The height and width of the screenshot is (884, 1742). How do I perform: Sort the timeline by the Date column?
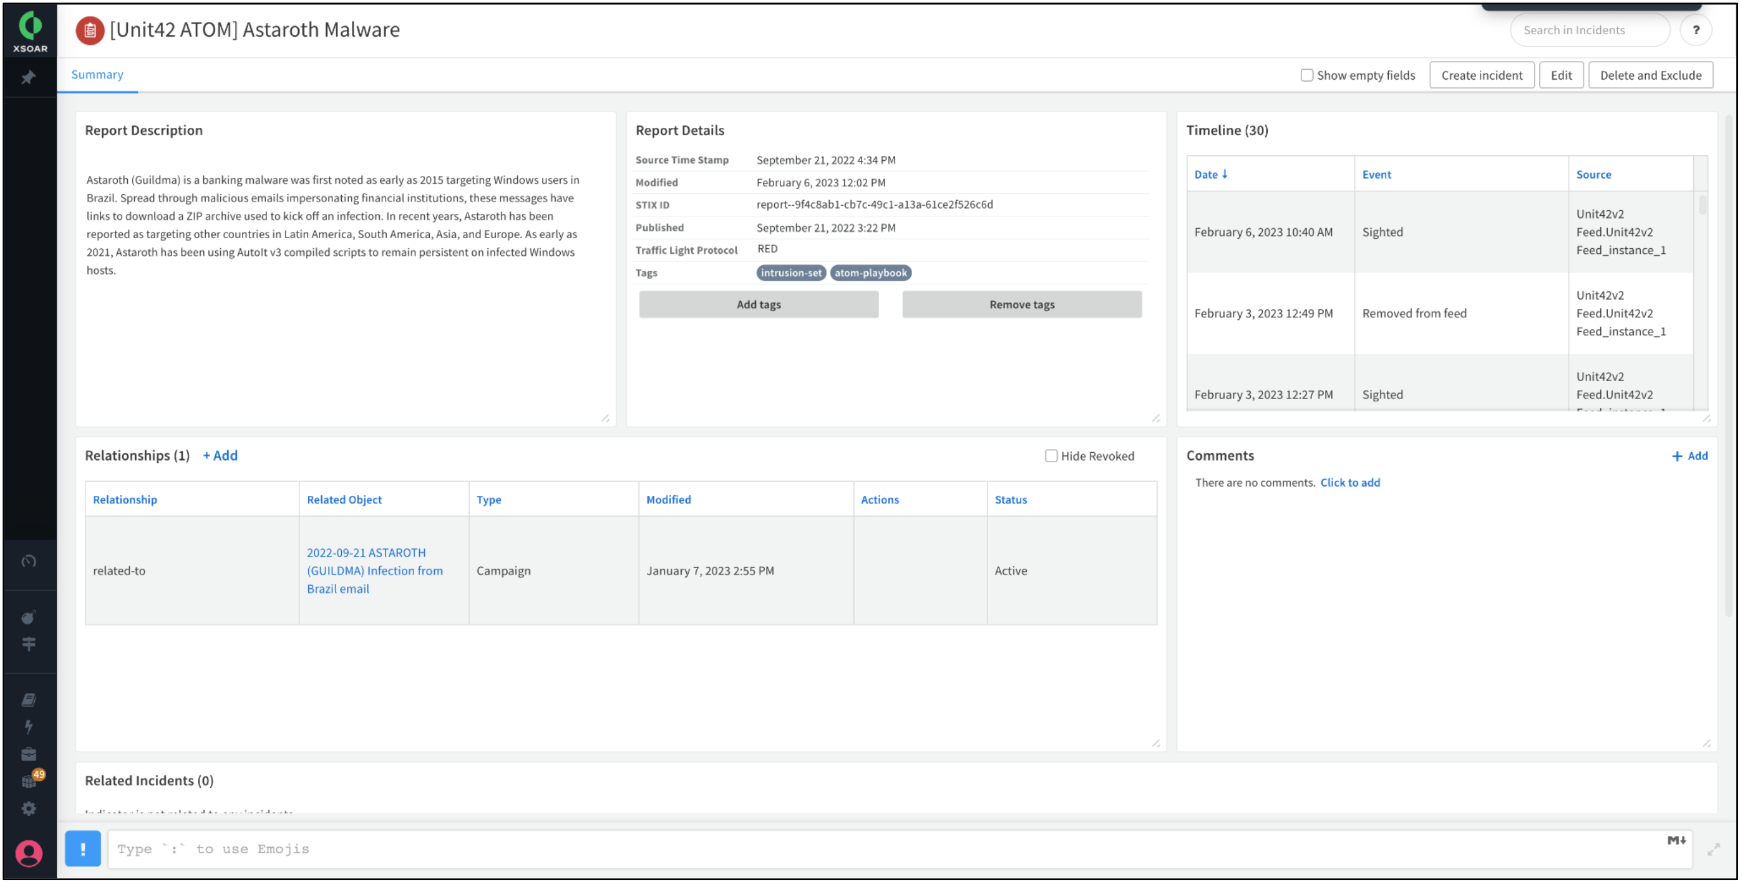[x=1210, y=175]
